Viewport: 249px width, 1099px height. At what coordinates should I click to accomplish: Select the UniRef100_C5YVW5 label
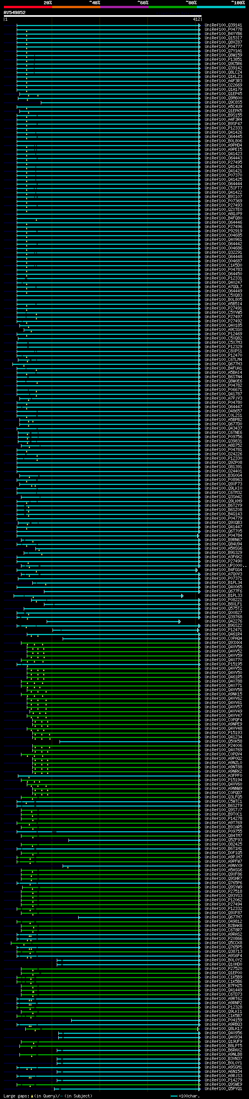(x=223, y=312)
